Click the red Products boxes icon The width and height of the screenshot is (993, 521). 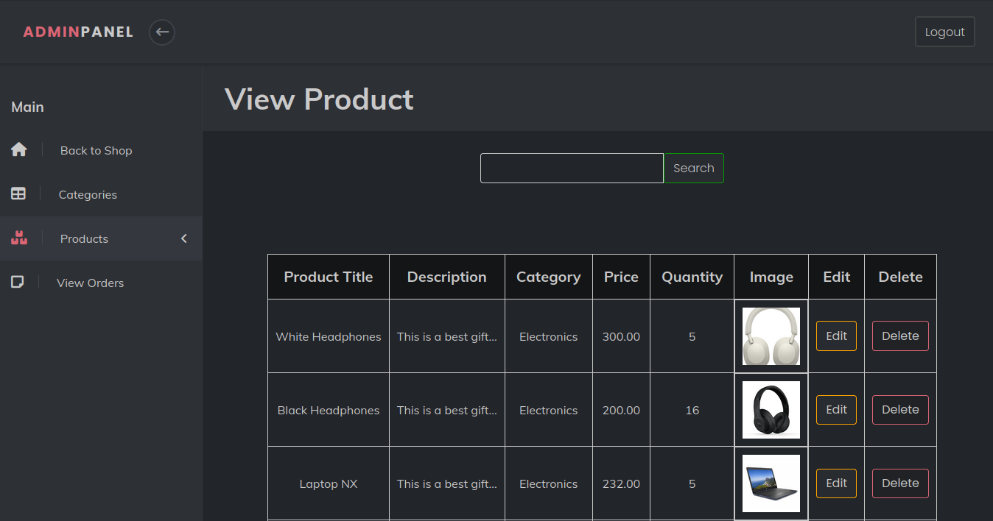(19, 238)
